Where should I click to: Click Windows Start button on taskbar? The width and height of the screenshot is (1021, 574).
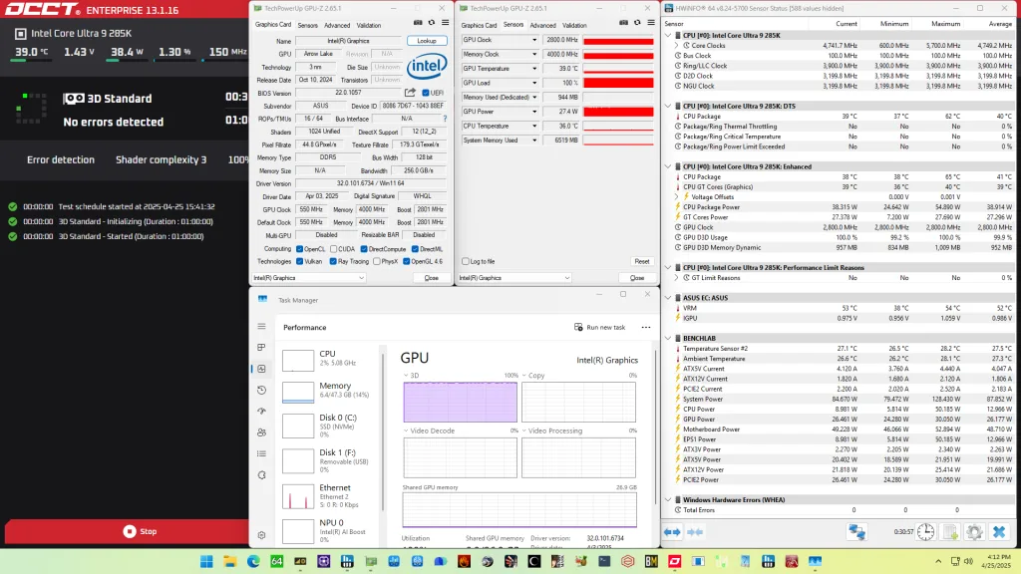(206, 561)
